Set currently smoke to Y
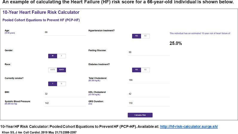 pyautogui.click(x=53, y=84)
